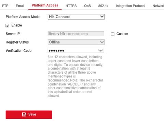The height and width of the screenshot is (138, 164).
Task: Open the 802.1x tab
Action: 103,6
